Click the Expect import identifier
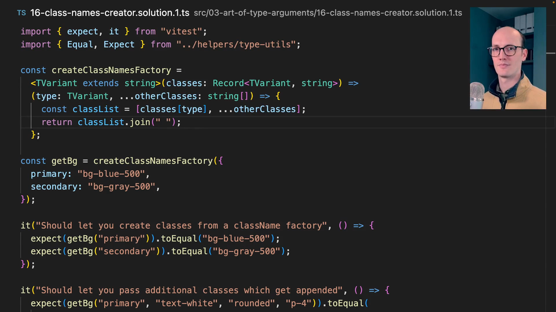The width and height of the screenshot is (556, 312). 119,44
